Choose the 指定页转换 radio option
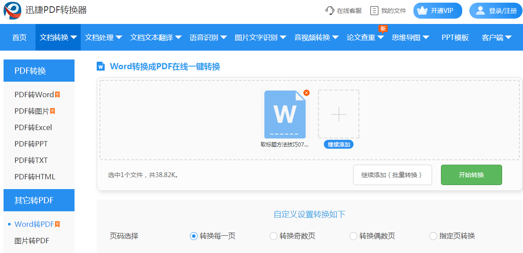This screenshot has width=523, height=253. (433, 236)
